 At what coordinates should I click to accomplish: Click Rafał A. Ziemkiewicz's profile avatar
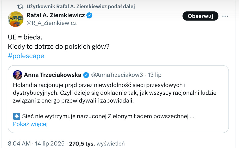[16, 19]
